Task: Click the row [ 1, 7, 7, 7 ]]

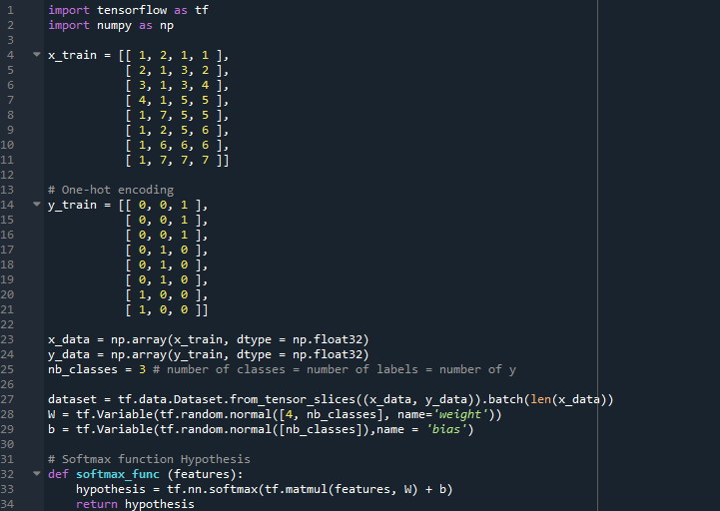Action: coord(177,160)
